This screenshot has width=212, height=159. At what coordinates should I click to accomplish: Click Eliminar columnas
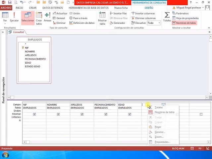(x=143, y=18)
